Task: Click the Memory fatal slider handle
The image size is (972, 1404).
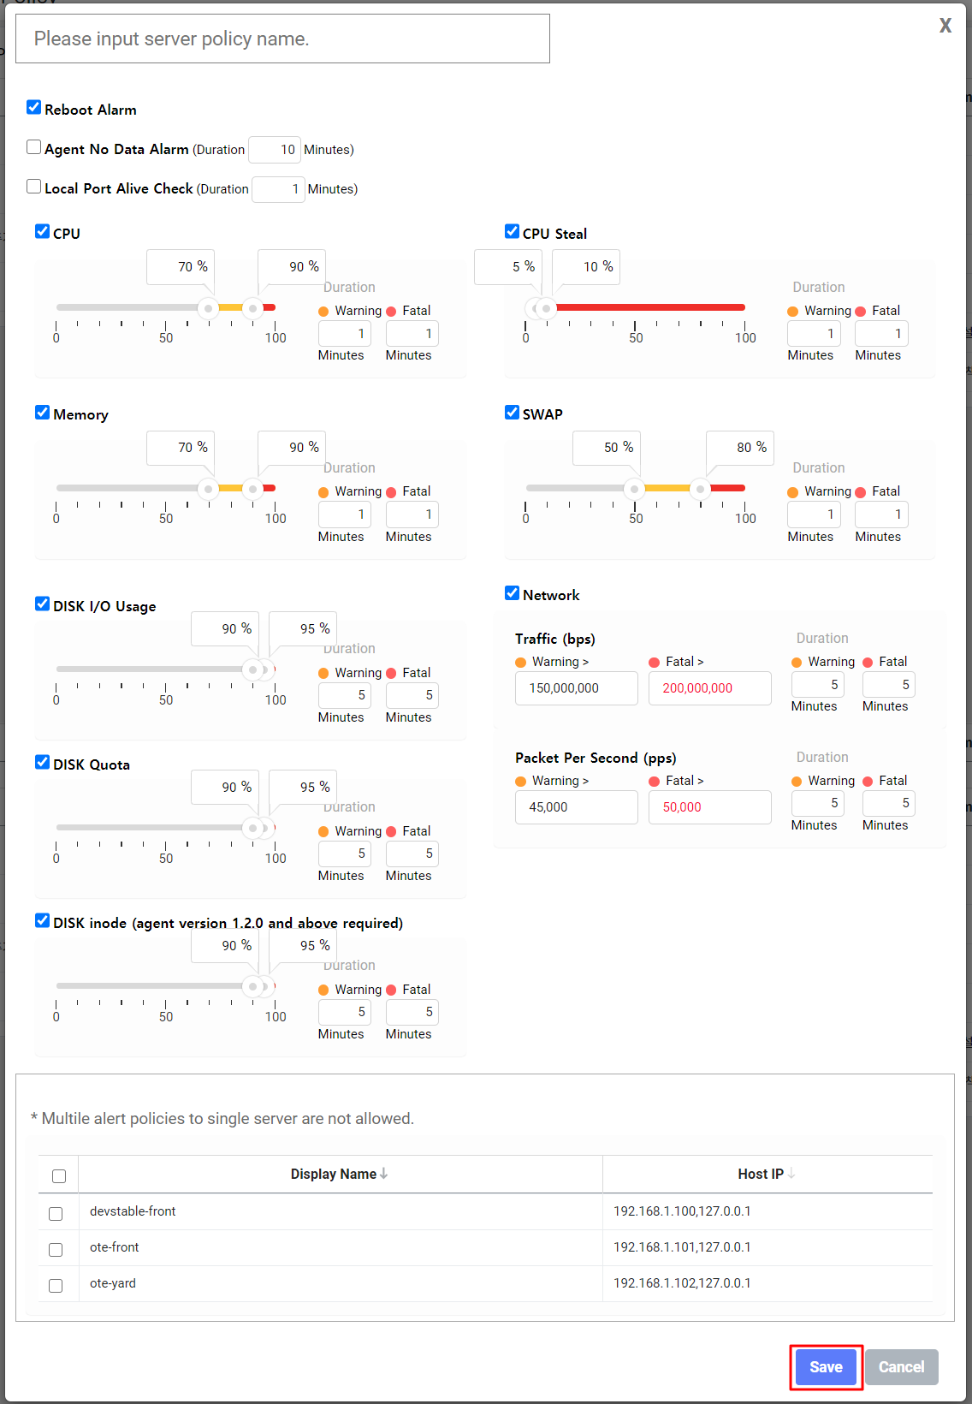Action: pyautogui.click(x=252, y=489)
